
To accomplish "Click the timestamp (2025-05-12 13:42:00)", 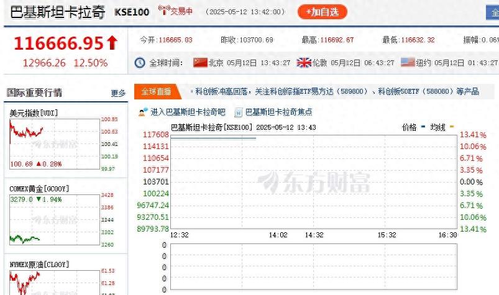I will [x=245, y=12].
